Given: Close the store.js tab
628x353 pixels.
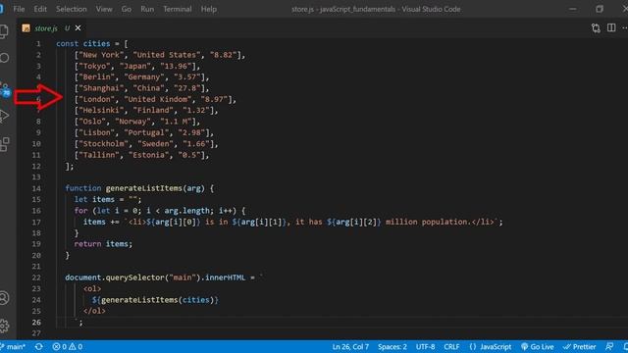Looking at the screenshot, I should 78,28.
